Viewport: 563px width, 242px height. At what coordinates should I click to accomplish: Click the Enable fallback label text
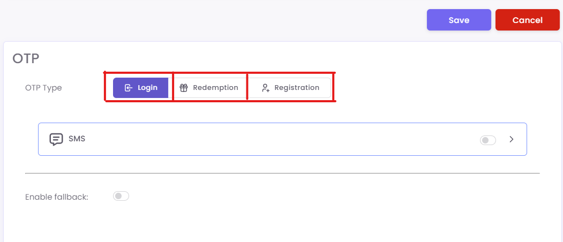pos(56,197)
